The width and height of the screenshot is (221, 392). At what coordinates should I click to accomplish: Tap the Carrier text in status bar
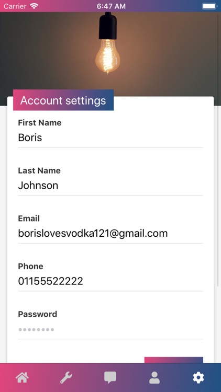[x=15, y=6]
